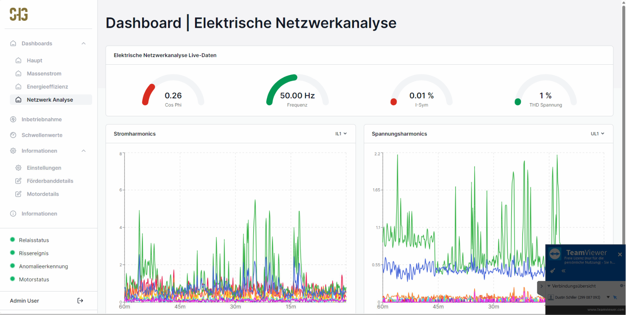Viewport: 626px width, 315px height.
Task: Click the Relaisstatus green status indicator
Action: (12, 240)
